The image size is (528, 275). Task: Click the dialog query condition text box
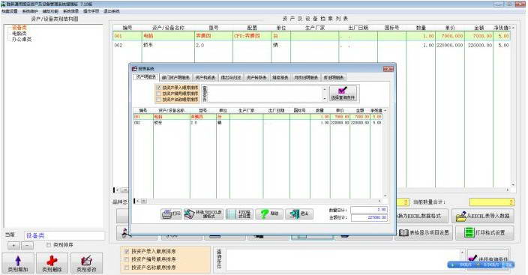[265, 93]
